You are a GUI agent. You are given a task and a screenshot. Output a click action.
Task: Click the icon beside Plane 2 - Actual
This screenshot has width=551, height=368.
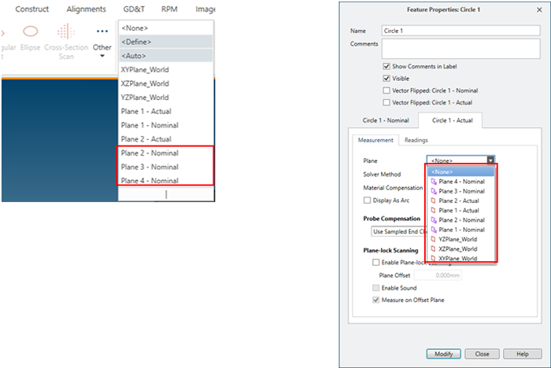click(x=433, y=201)
